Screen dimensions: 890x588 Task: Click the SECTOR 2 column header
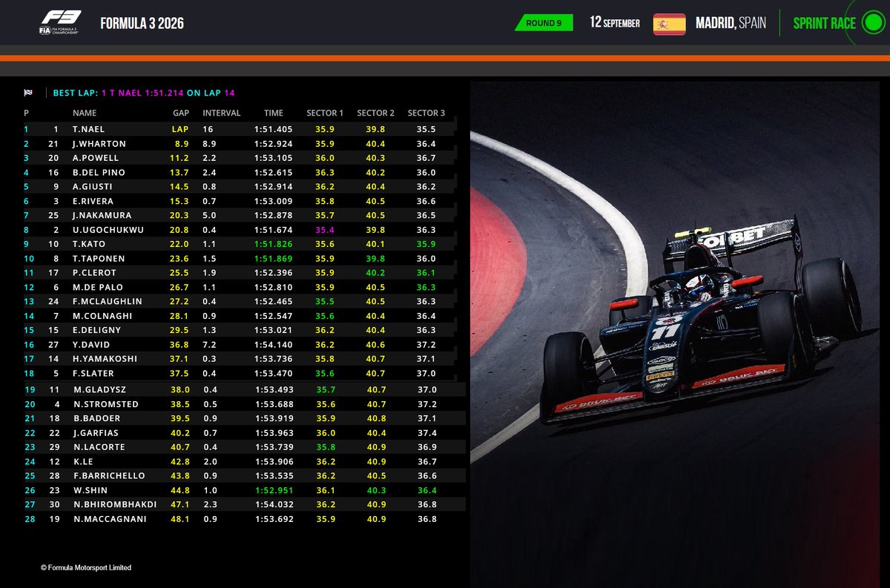pyautogui.click(x=375, y=113)
